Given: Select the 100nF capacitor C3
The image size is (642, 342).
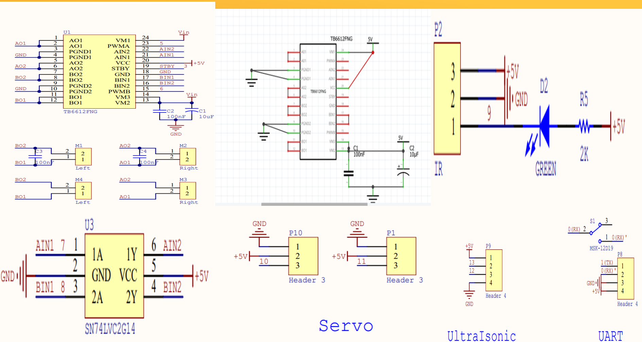Looking at the screenshot, I should 35,156.
